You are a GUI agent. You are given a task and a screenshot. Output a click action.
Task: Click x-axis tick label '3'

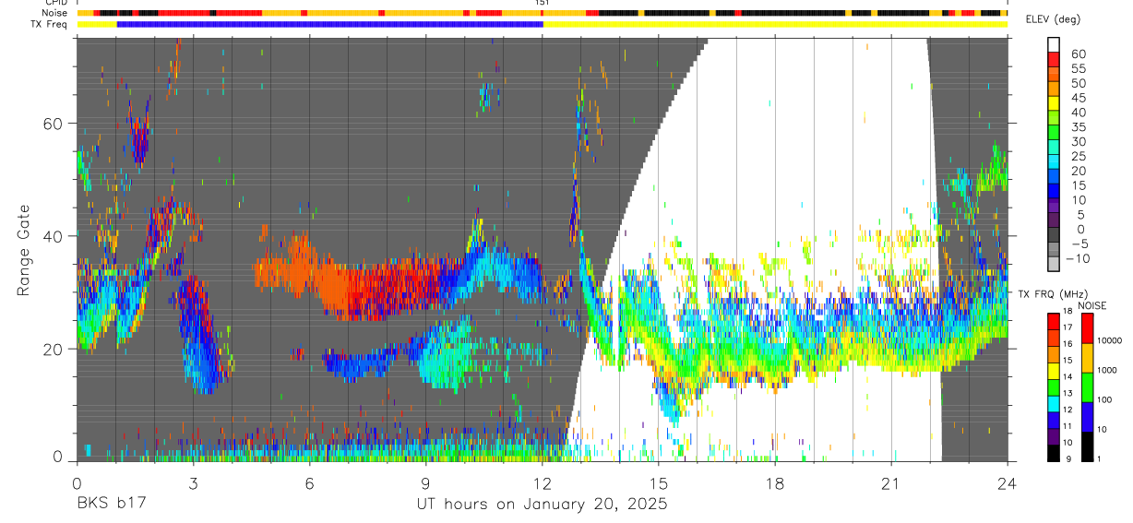coord(193,483)
